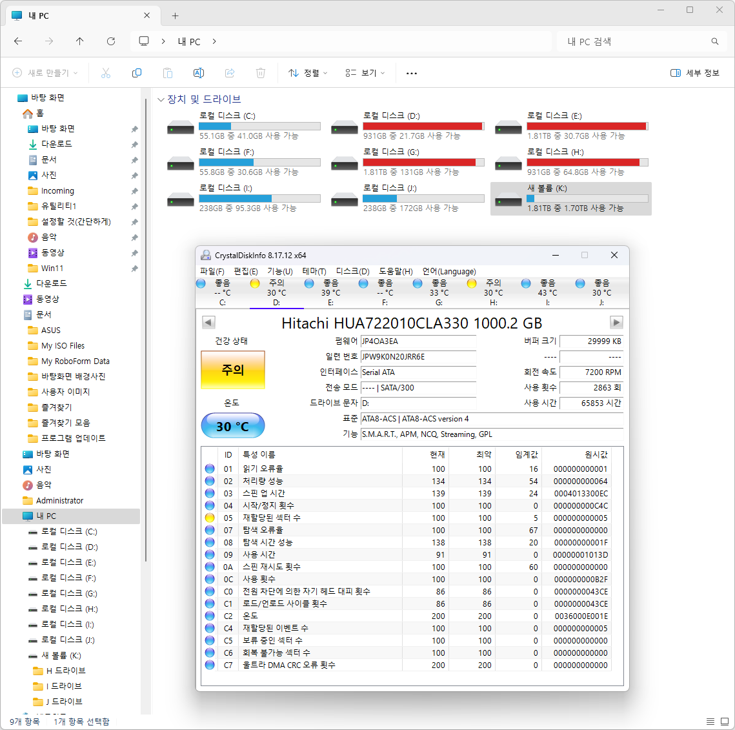This screenshot has width=735, height=730.
Task: Refresh the 내 PC folder view
Action: pyautogui.click(x=111, y=41)
